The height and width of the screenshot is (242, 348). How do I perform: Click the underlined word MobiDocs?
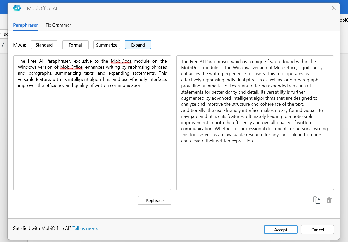coord(121,61)
